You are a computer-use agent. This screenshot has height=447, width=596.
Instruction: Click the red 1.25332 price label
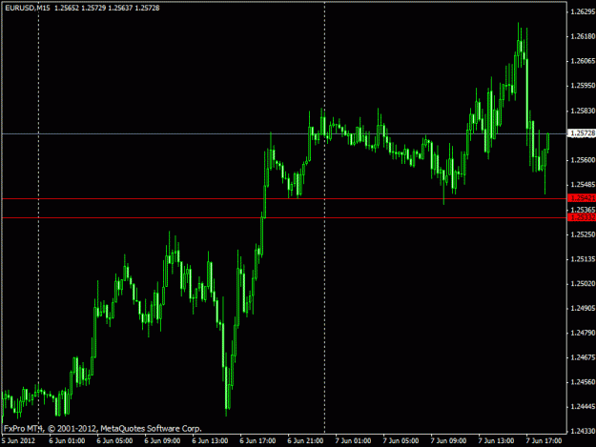point(582,217)
